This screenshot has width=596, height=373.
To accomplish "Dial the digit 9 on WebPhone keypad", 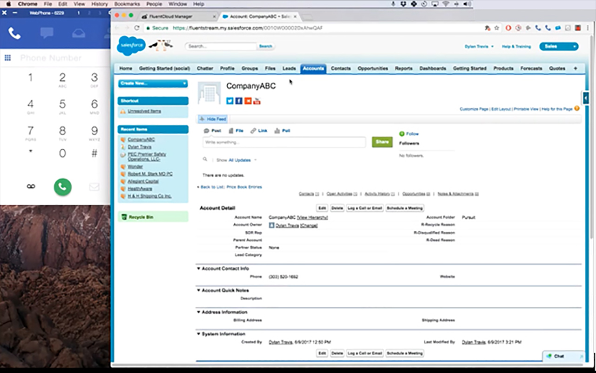I will click(95, 132).
